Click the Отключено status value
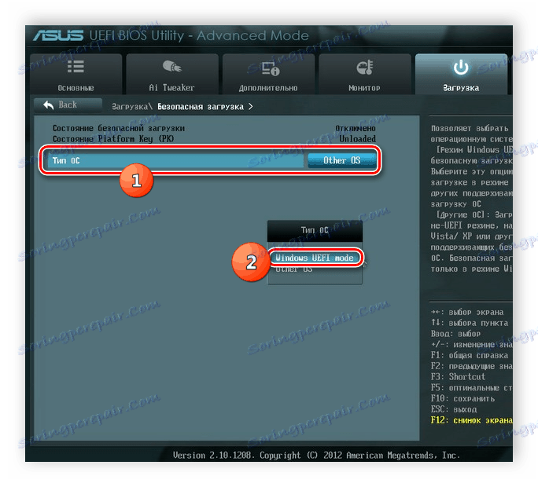The width and height of the screenshot is (538, 487). [356, 129]
